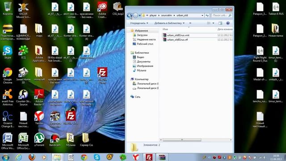
Task: Open WinRAR from the taskbar
Action: coord(162,157)
